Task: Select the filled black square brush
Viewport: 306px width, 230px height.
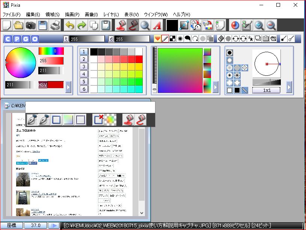Action: 237,90
